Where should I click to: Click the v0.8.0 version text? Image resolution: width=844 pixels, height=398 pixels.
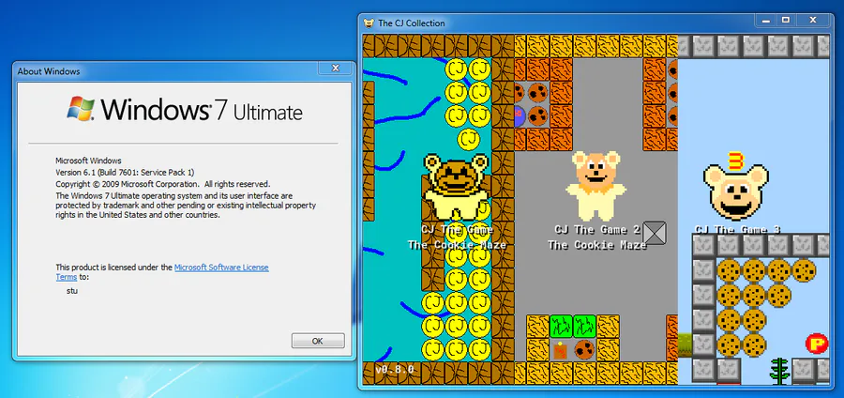(395, 370)
